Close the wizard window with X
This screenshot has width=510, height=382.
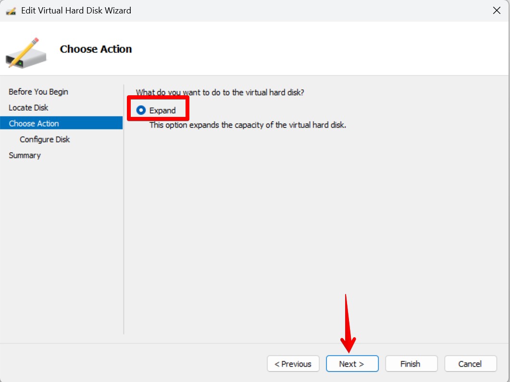point(497,11)
